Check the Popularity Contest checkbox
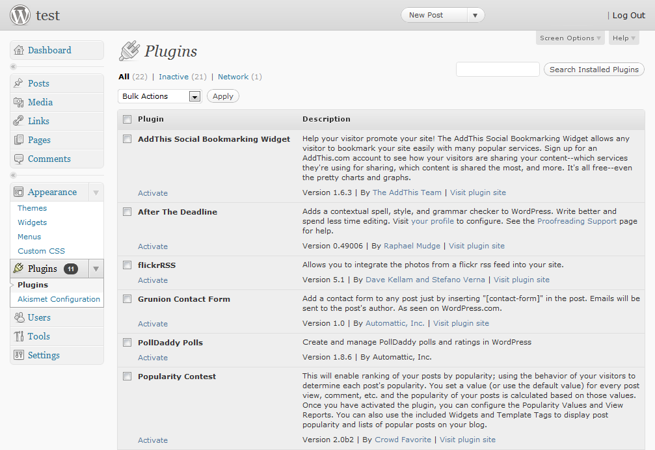This screenshot has width=655, height=450. [127, 376]
